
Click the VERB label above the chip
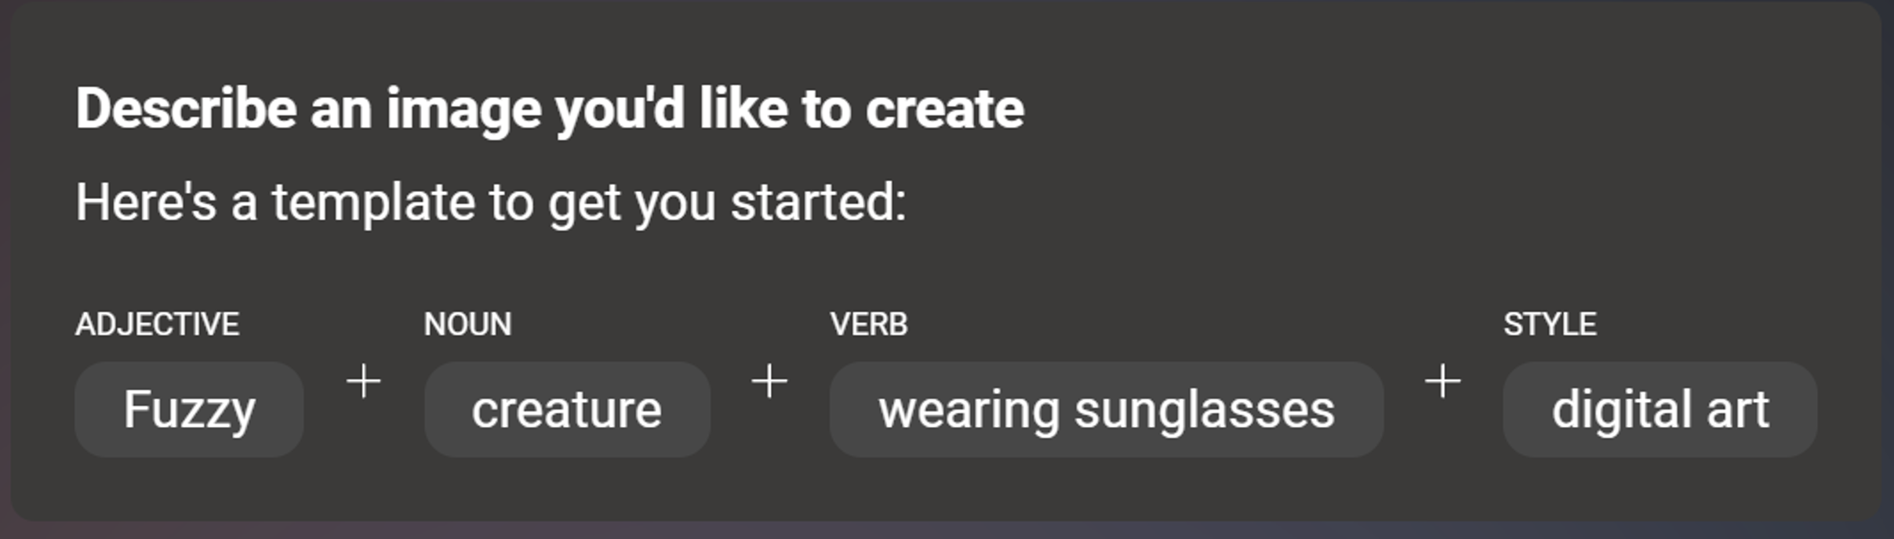coord(869,324)
